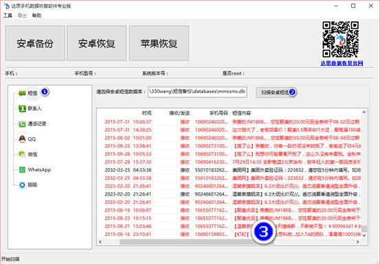
Task: Minimize the application window
Action: point(336,5)
